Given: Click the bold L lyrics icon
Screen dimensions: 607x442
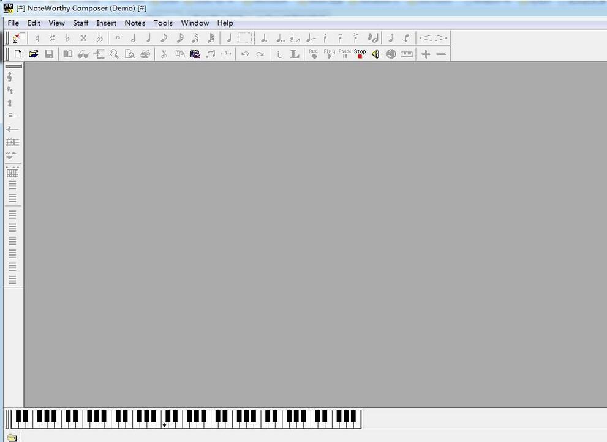Looking at the screenshot, I should click(295, 54).
